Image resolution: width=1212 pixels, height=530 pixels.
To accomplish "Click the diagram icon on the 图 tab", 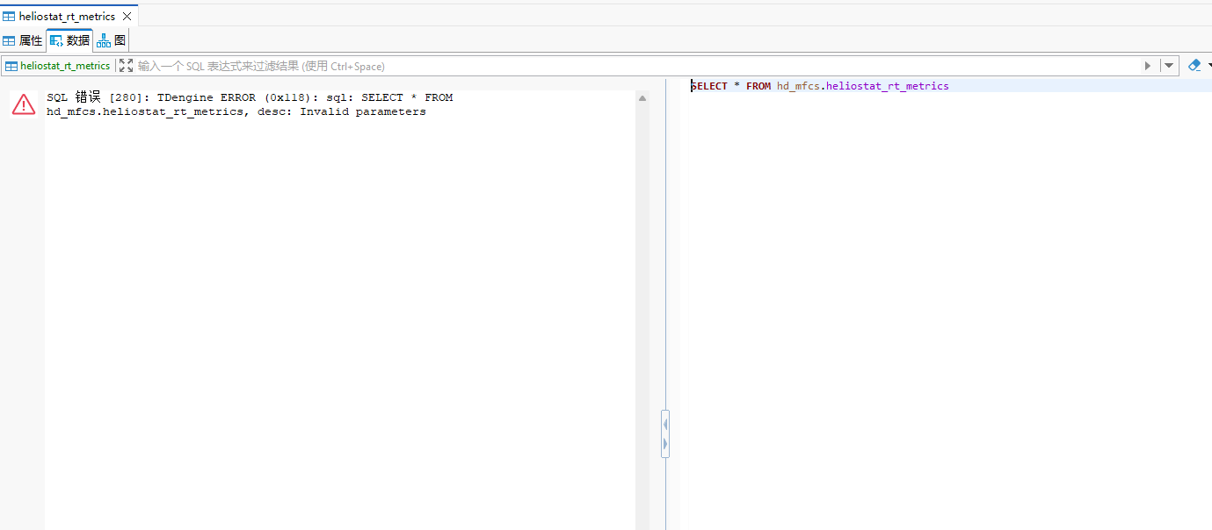I will pyautogui.click(x=104, y=40).
